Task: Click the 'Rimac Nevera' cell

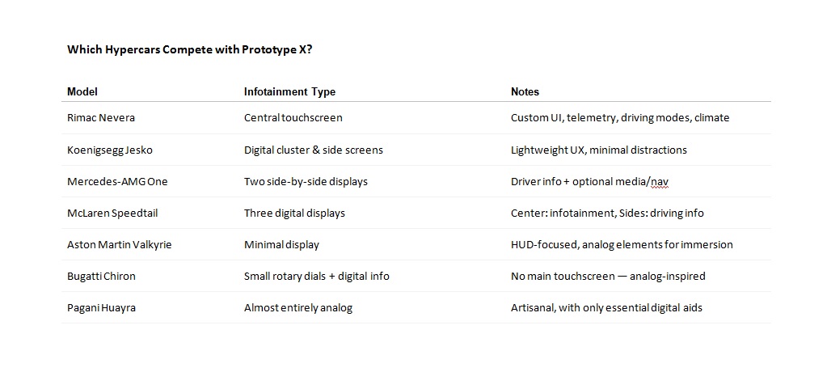Action: click(101, 117)
